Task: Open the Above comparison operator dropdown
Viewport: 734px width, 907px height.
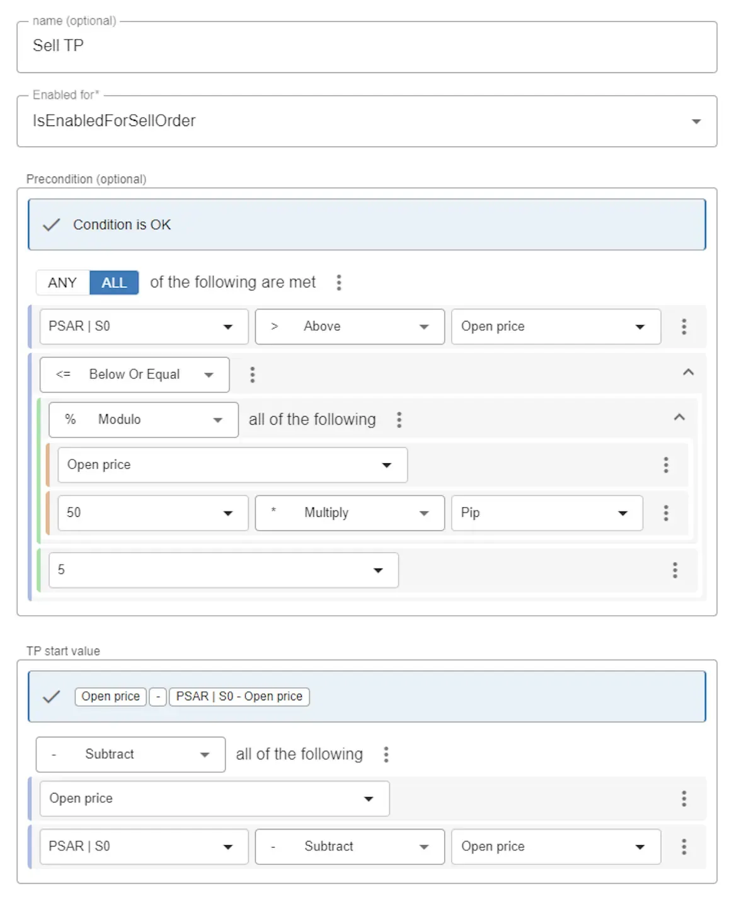Action: click(349, 326)
